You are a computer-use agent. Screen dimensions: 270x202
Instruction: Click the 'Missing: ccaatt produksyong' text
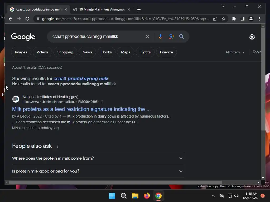pos(35,128)
